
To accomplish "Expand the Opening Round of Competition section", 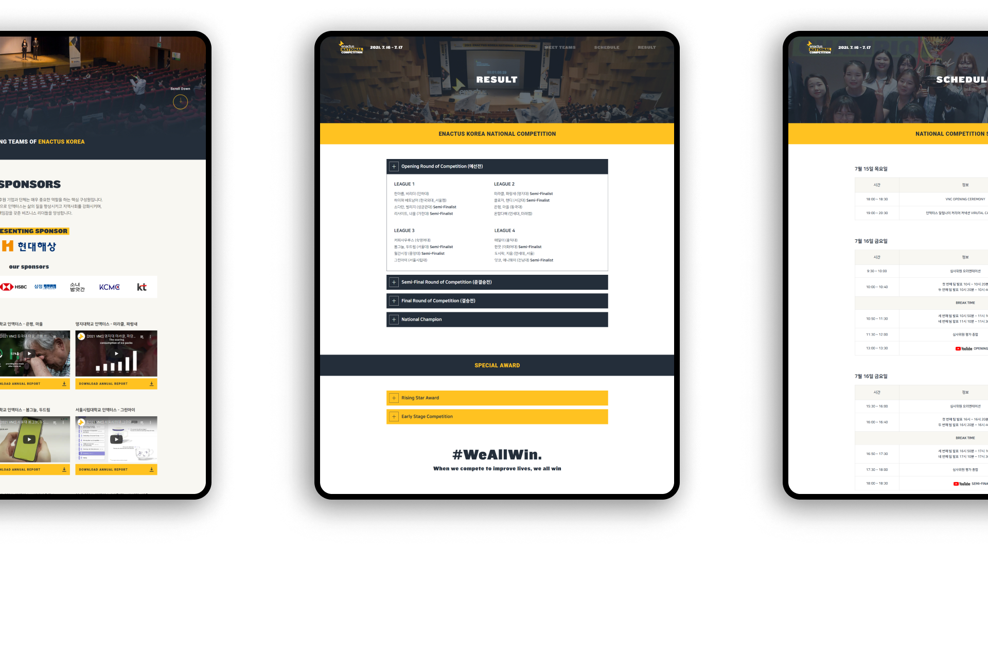I will click(392, 166).
